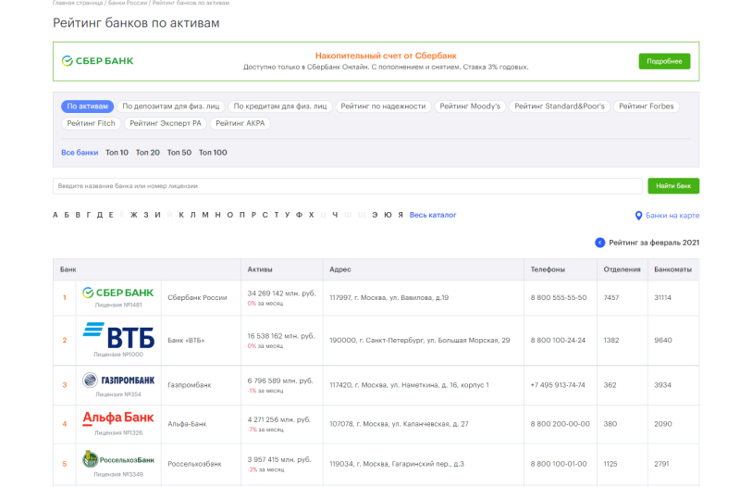Open Рейтинг Fitch tab

(91, 123)
